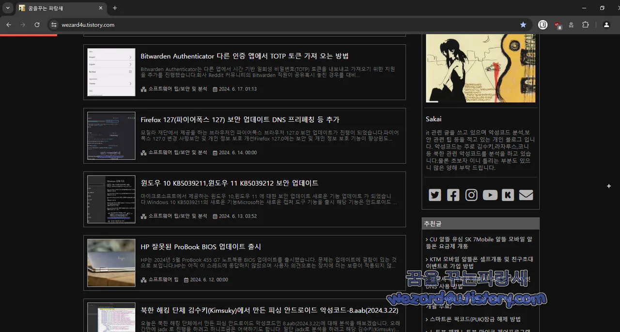Open 윈도우 10 KB5039211 article title
Viewport: 620px width, 332px height.
tap(229, 183)
